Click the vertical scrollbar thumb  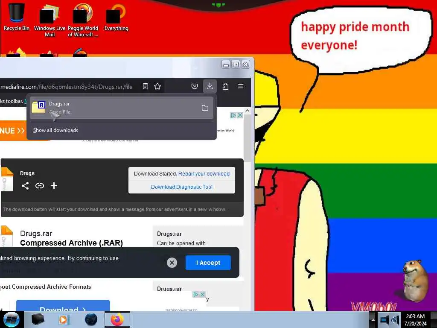click(247, 138)
